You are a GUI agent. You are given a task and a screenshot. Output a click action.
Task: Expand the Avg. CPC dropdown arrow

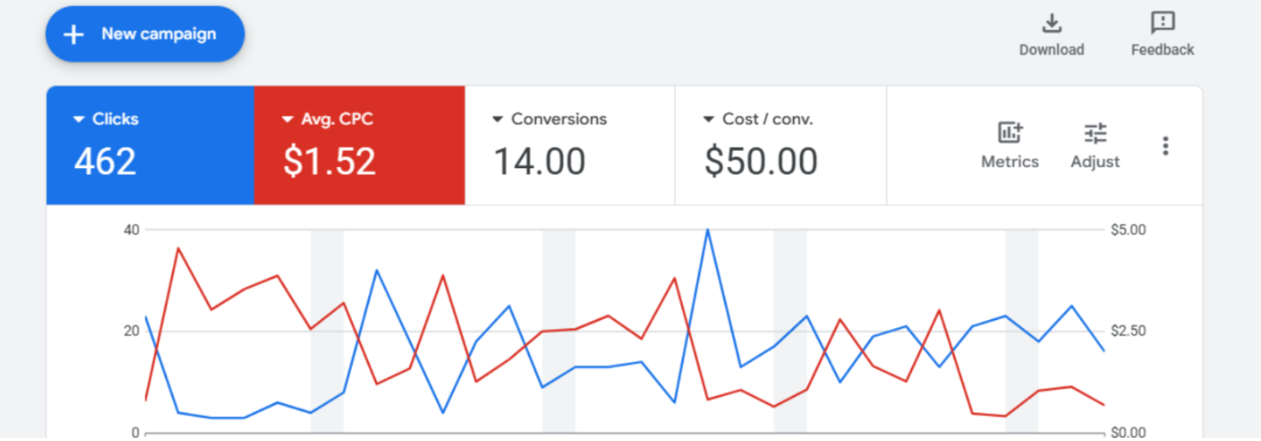287,120
